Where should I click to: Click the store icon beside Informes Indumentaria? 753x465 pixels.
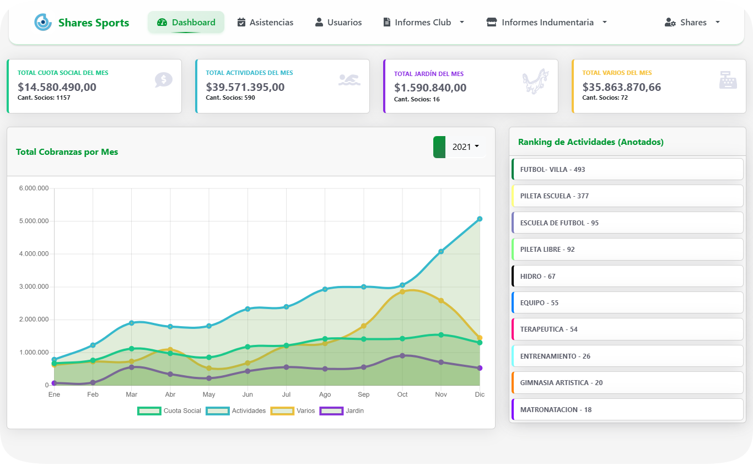(492, 23)
